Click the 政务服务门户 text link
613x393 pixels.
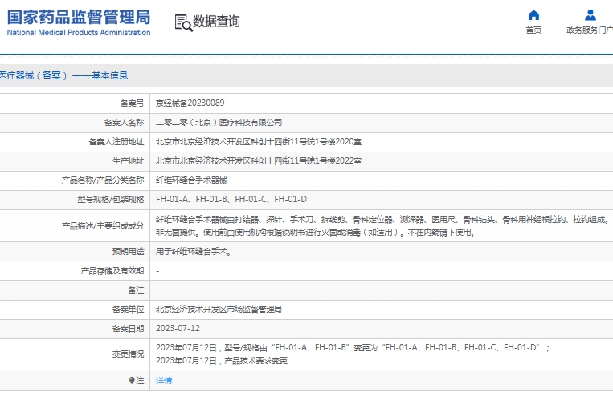tap(590, 30)
